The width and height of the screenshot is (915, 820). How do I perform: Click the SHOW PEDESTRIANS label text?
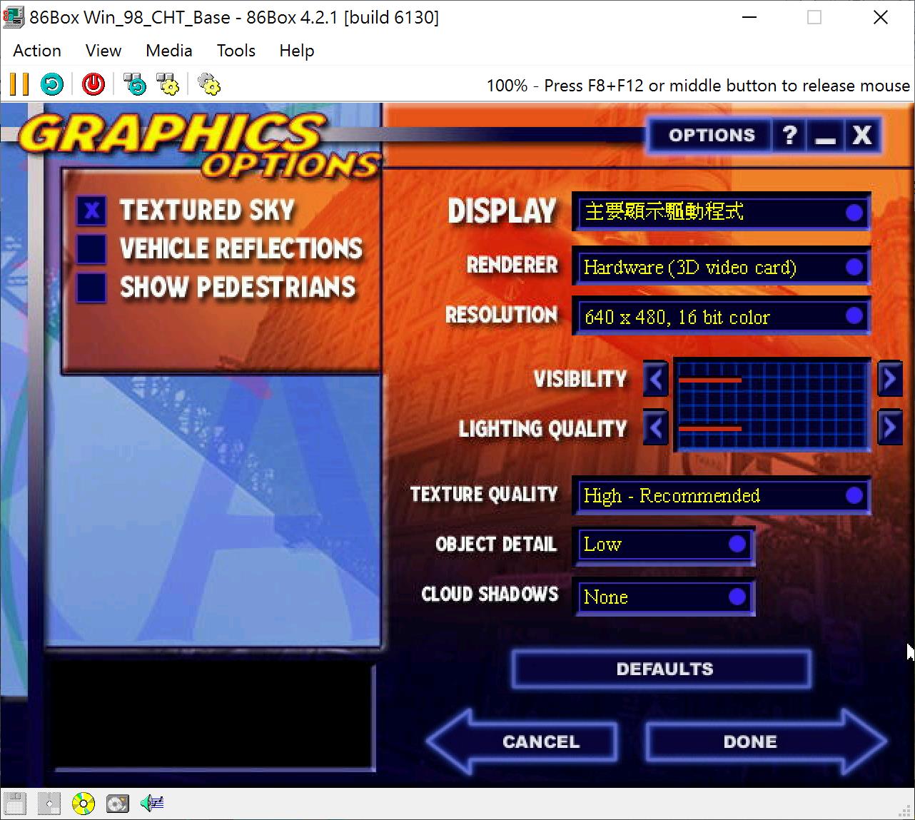(x=238, y=288)
